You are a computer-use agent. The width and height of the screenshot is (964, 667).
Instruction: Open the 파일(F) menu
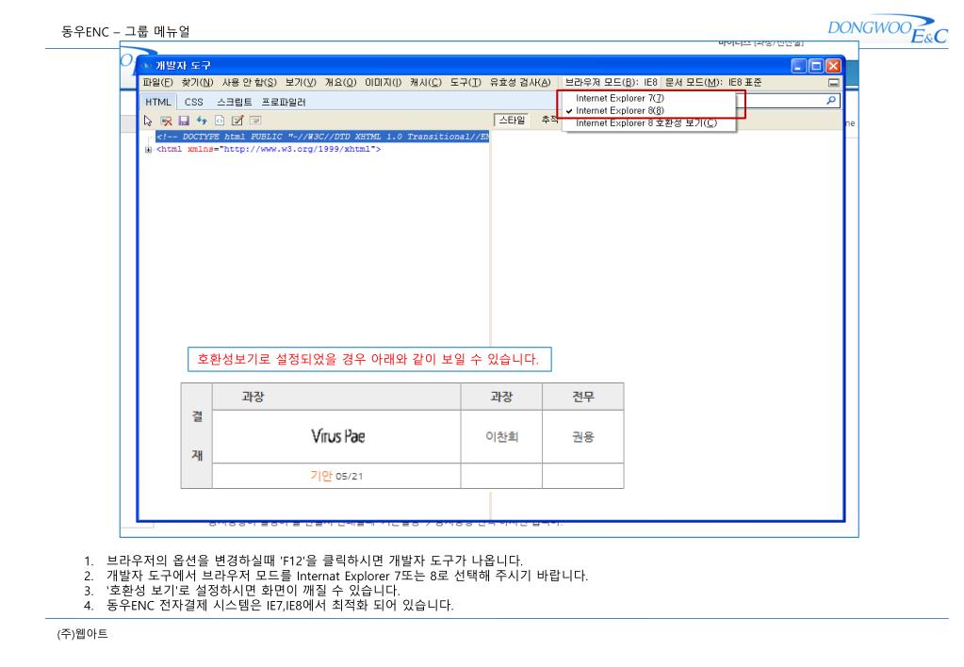[x=157, y=82]
